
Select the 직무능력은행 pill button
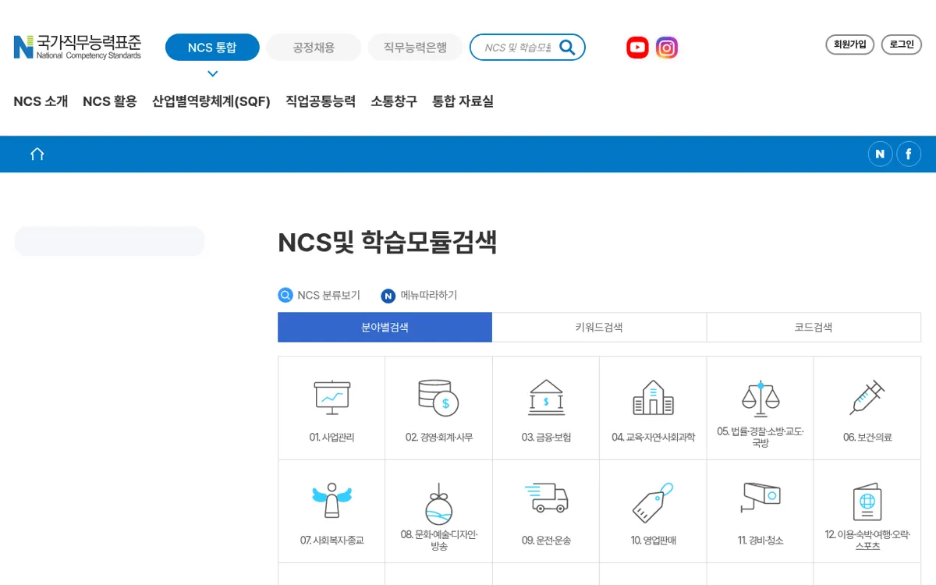(x=415, y=48)
